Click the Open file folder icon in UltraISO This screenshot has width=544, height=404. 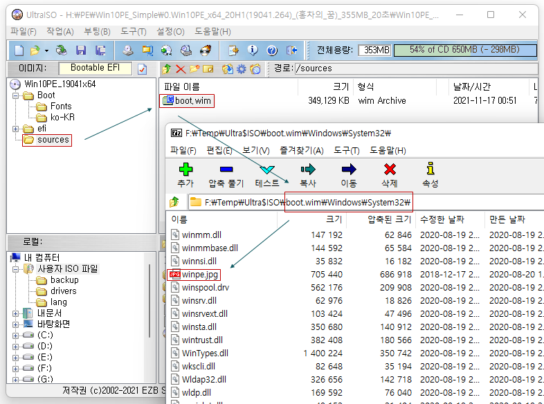[x=35, y=50]
